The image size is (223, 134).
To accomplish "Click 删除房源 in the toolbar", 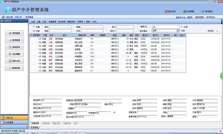I will tap(71, 22).
